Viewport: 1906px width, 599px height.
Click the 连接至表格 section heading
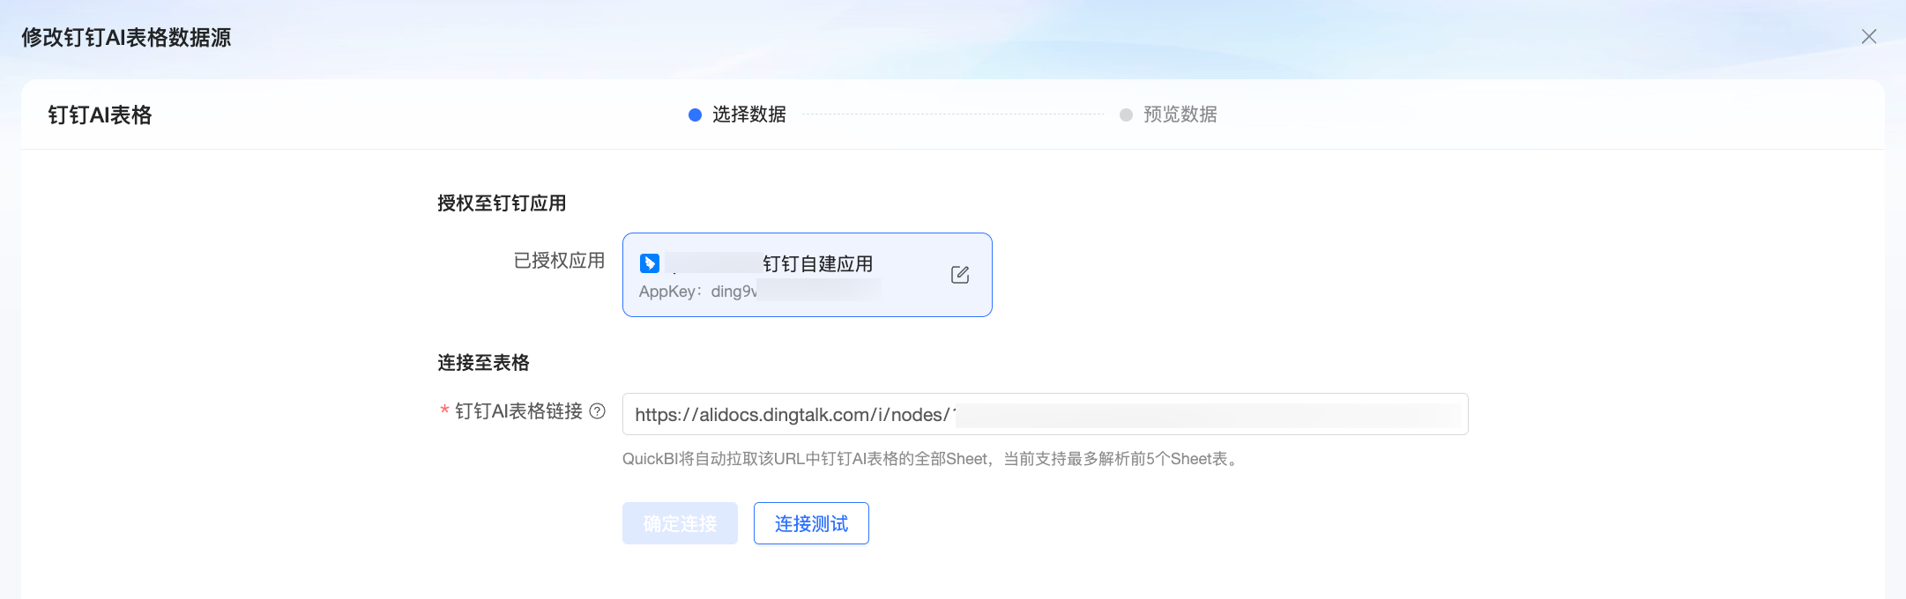click(x=483, y=363)
